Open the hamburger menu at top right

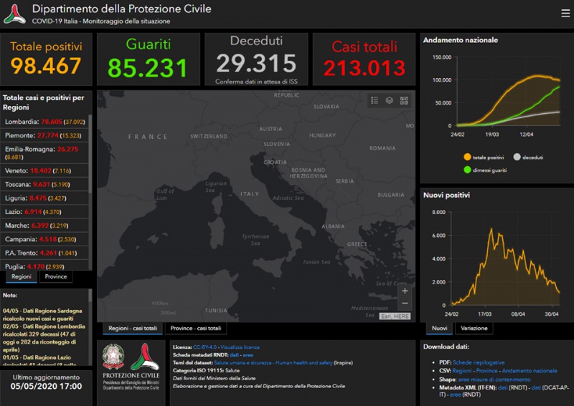point(565,13)
